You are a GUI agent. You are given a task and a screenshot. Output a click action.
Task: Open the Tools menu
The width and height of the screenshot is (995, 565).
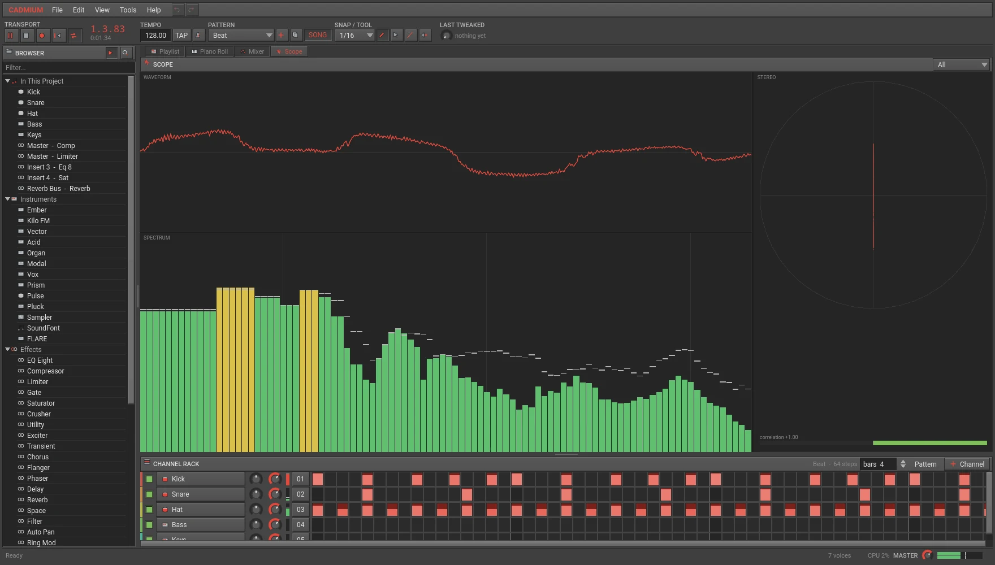click(128, 10)
